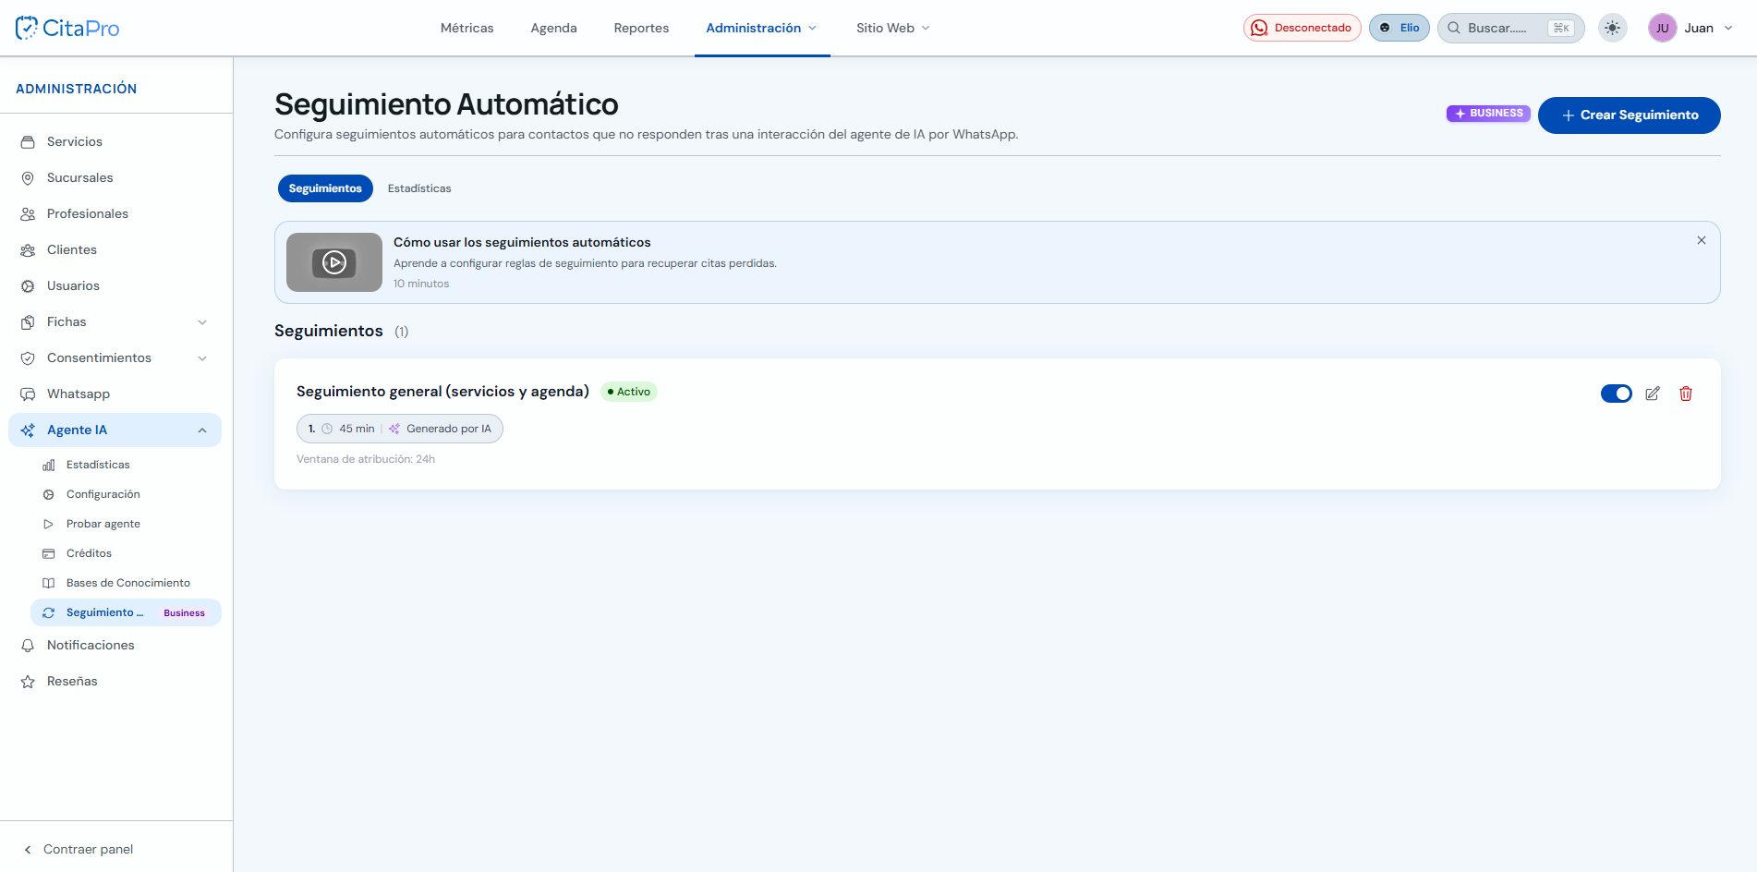This screenshot has height=872, width=1757.
Task: Expand the Consentimientos submenu chevron
Action: 202,358
